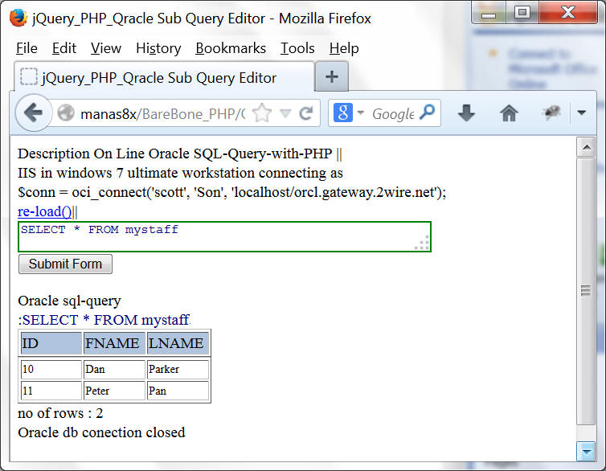Screen dimensions: 606x471
Task: Click inside the SQL query textarea
Action: click(x=224, y=236)
